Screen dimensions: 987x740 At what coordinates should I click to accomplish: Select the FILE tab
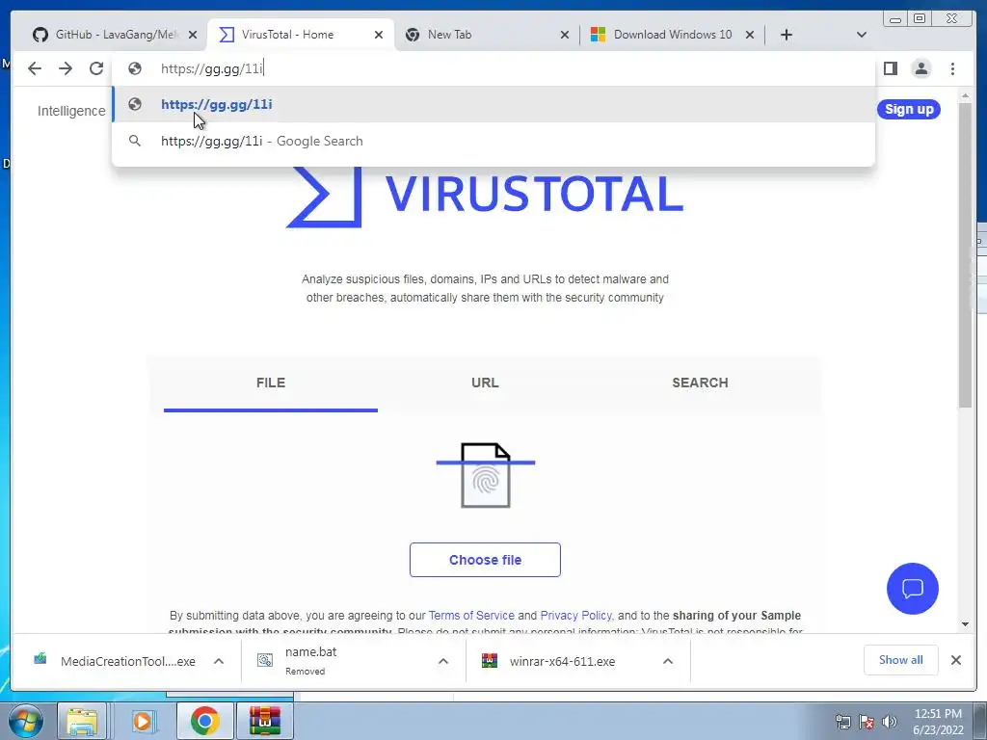point(271,383)
